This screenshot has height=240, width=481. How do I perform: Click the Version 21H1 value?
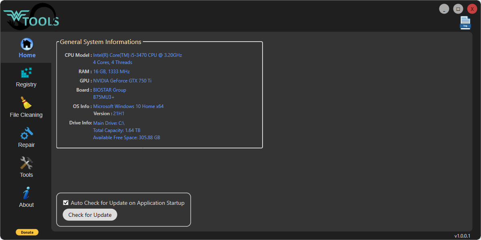[x=119, y=114]
